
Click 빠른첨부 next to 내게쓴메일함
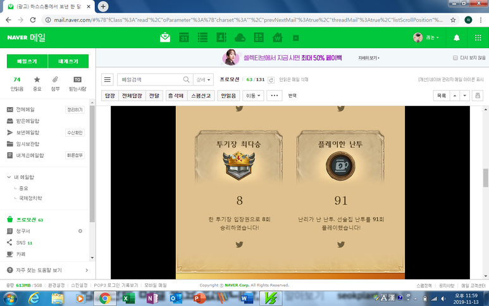pyautogui.click(x=75, y=155)
